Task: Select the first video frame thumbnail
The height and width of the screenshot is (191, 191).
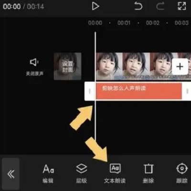Action: pos(109,66)
